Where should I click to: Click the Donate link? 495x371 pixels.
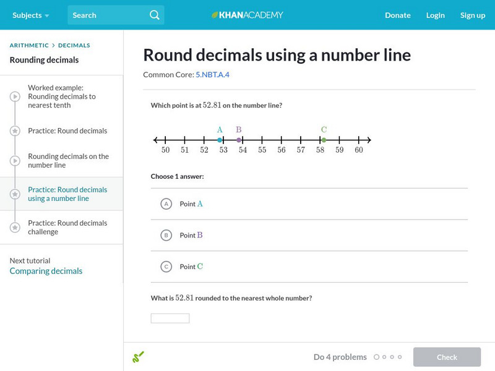pyautogui.click(x=397, y=15)
